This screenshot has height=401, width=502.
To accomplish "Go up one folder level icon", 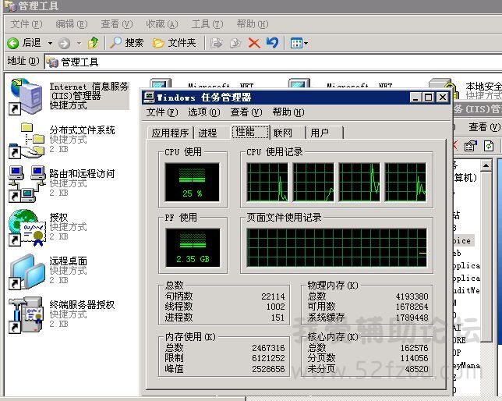I will 94,43.
